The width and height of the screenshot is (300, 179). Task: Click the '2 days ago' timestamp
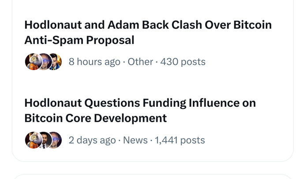(x=92, y=140)
